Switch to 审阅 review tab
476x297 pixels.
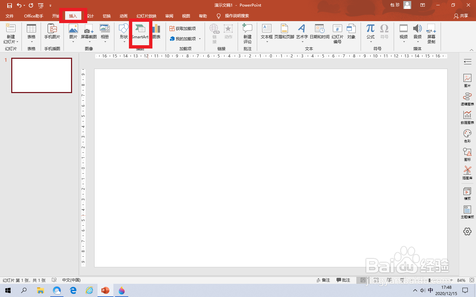[169, 16]
